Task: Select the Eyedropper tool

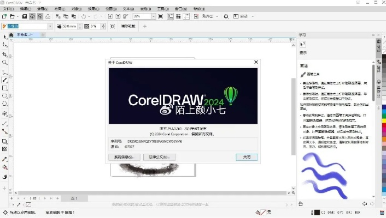Action: tap(5, 159)
